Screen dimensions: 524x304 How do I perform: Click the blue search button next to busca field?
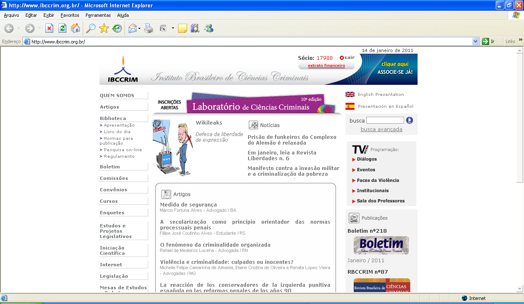coord(409,120)
